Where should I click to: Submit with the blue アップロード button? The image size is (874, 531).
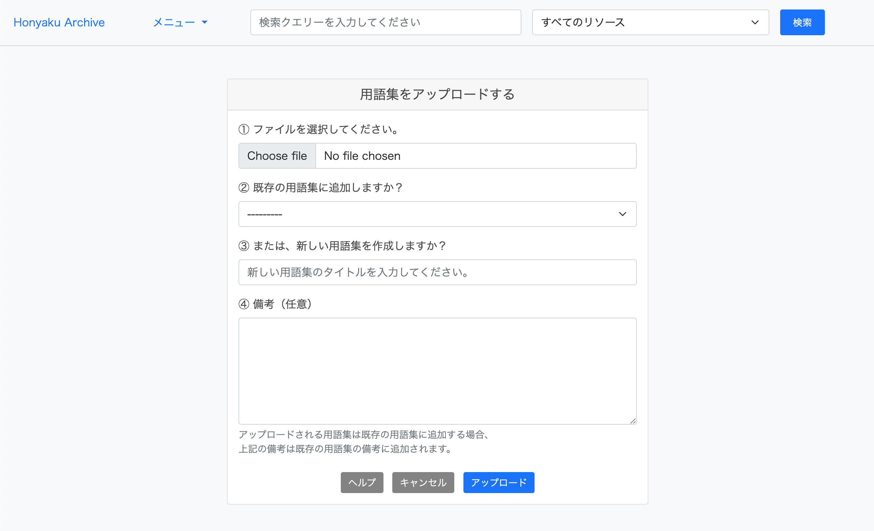point(498,483)
